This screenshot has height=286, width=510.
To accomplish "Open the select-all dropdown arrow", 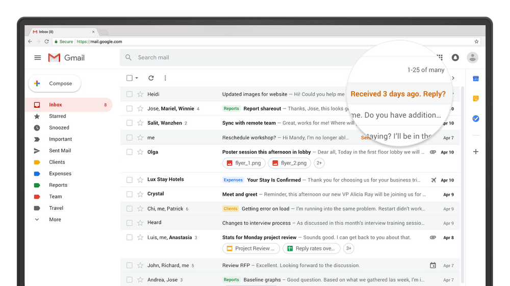I will tap(137, 78).
